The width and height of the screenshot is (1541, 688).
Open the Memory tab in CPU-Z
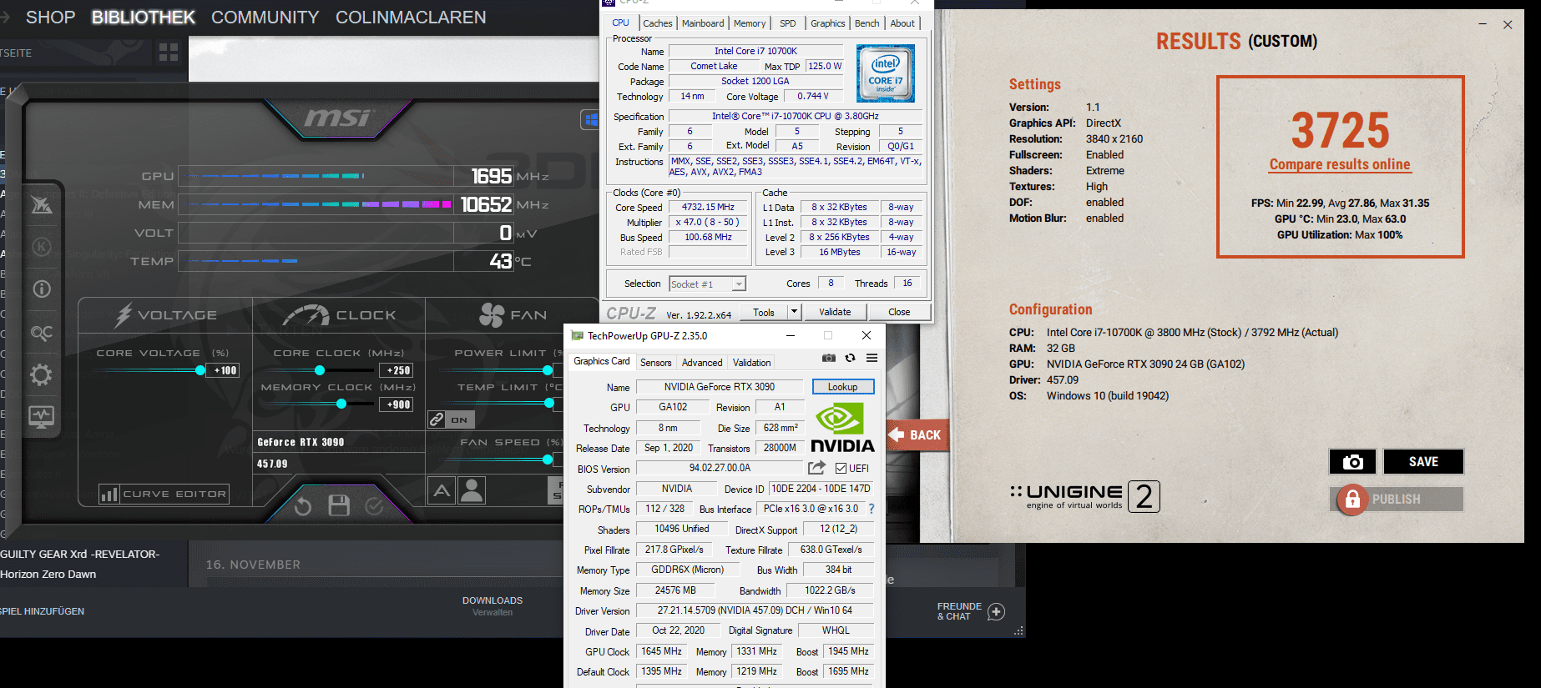(x=750, y=23)
